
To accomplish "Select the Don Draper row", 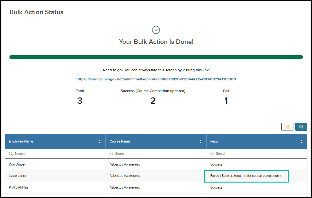I will [x=156, y=164].
